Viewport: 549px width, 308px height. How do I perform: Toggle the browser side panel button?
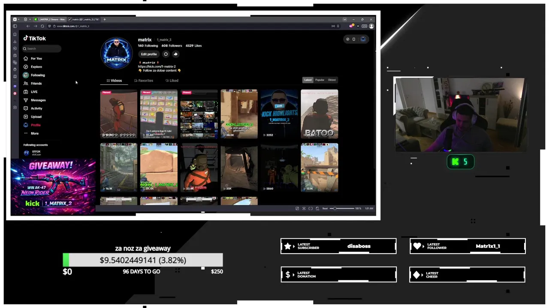tap(15, 26)
